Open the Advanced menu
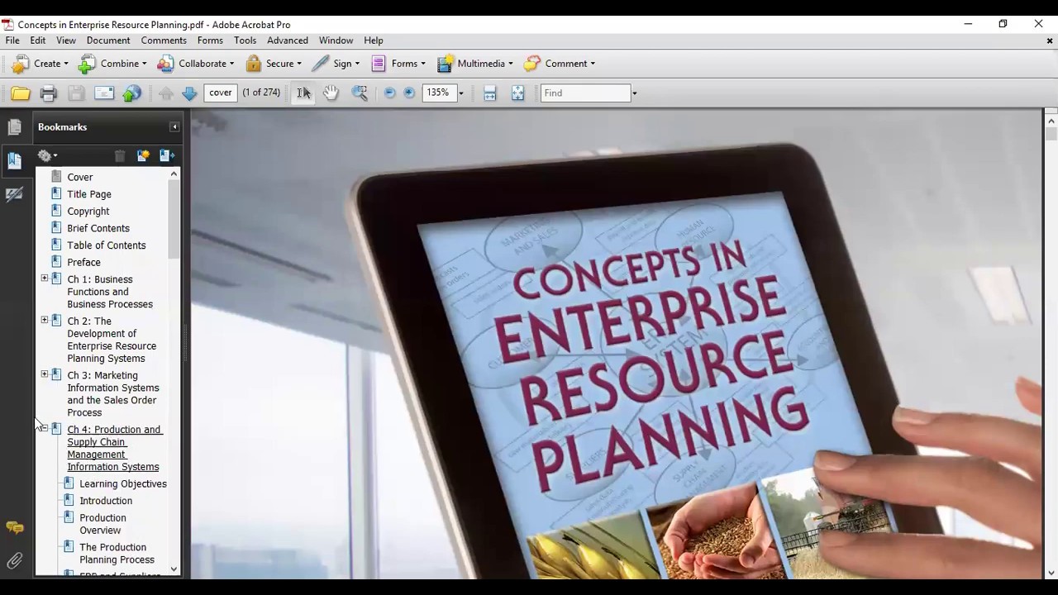 288,40
